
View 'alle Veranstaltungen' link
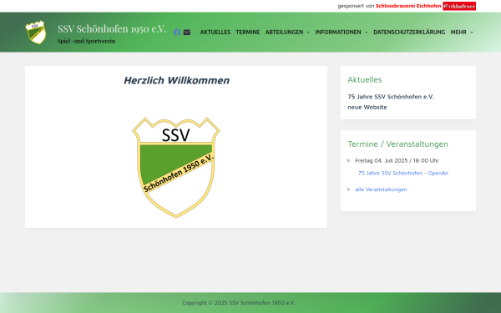[381, 189]
